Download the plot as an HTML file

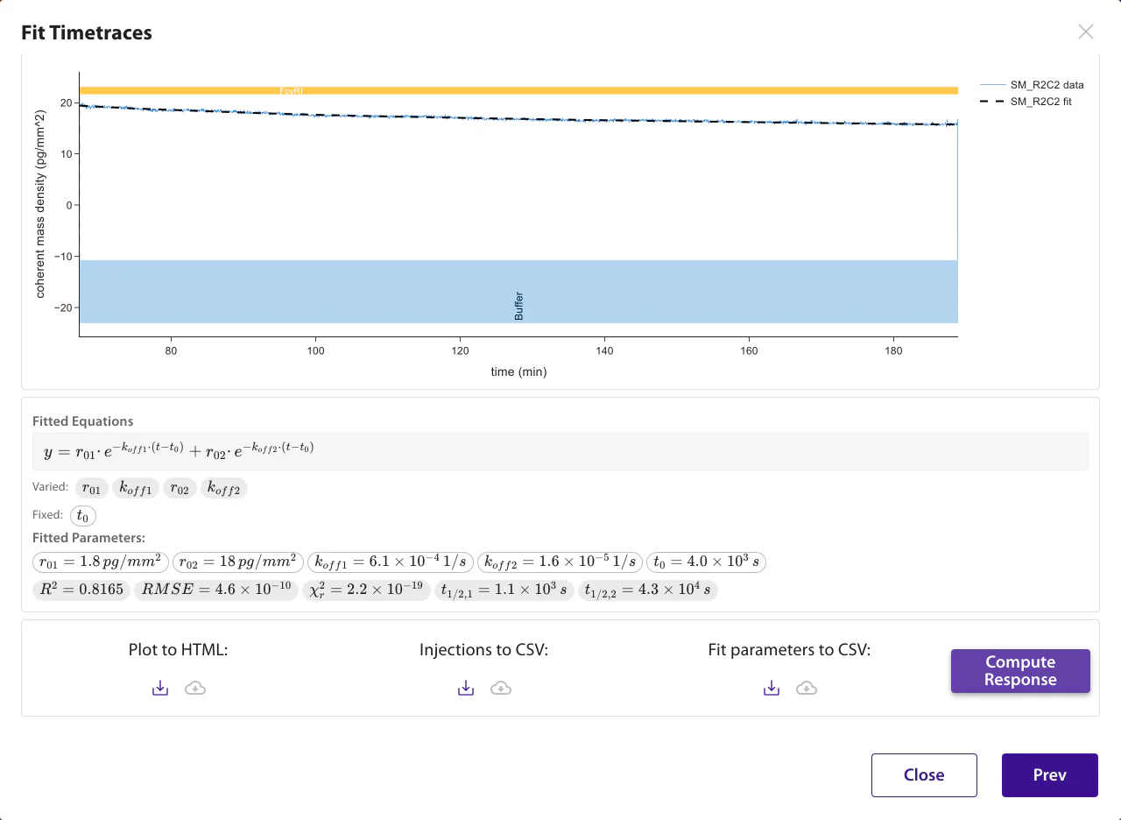[160, 689]
